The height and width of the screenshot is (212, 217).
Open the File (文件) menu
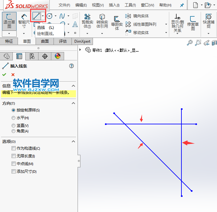coord(64,5)
